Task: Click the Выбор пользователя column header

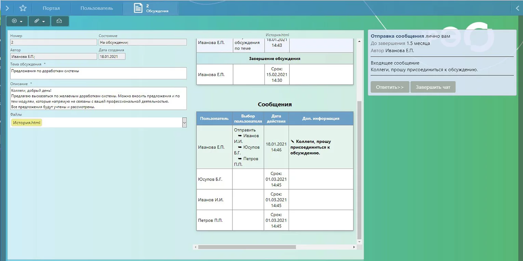Action: click(249, 118)
